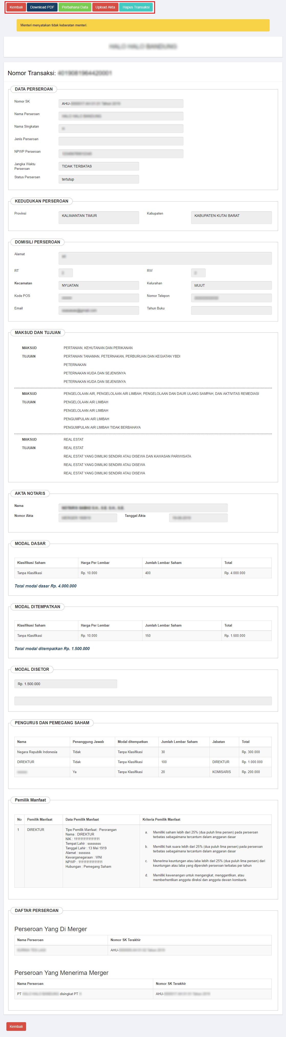Click Status Perseroan field showing tertutup
This screenshot has width=286, height=1037.
(x=99, y=179)
